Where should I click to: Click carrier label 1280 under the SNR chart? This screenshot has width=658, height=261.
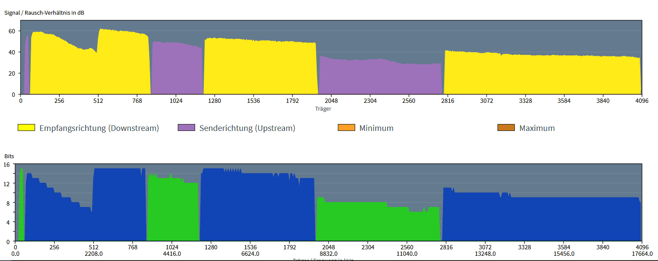pyautogui.click(x=215, y=101)
